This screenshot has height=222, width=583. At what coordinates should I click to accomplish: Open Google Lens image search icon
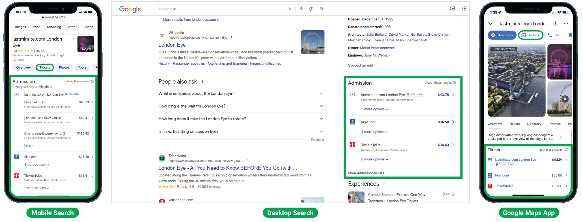pos(311,9)
